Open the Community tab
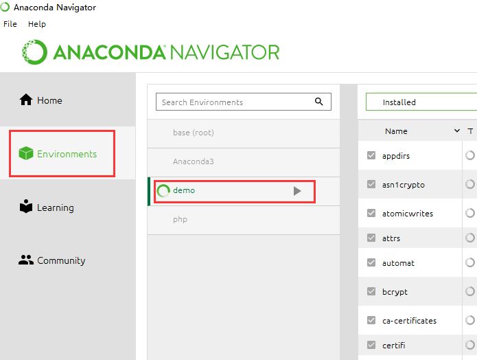The height and width of the screenshot is (360, 477). (x=67, y=260)
